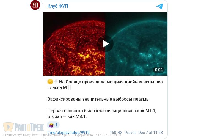The width and height of the screenshot is (198, 140).
Task: Click the teal sun half of thumbnail
Action: [136, 44]
